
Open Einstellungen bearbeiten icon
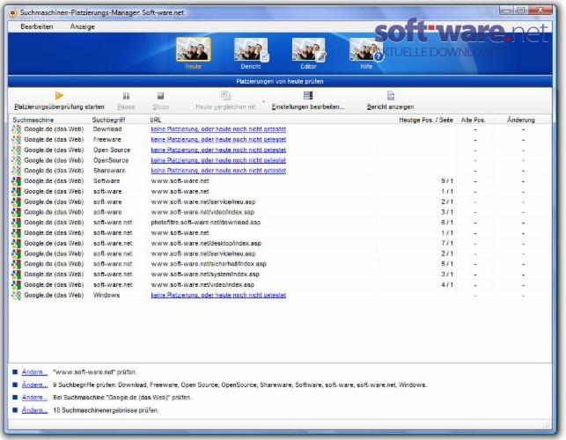coord(308,95)
